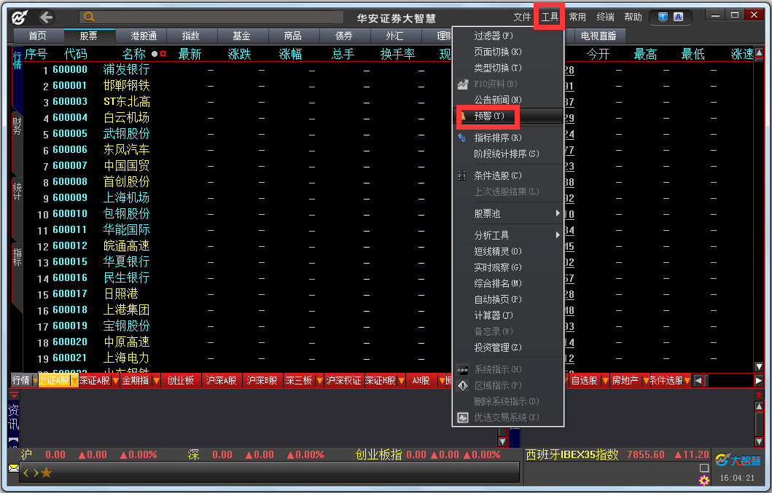The height and width of the screenshot is (493, 772).
Task: Click the stock code 600004
Action: click(70, 117)
